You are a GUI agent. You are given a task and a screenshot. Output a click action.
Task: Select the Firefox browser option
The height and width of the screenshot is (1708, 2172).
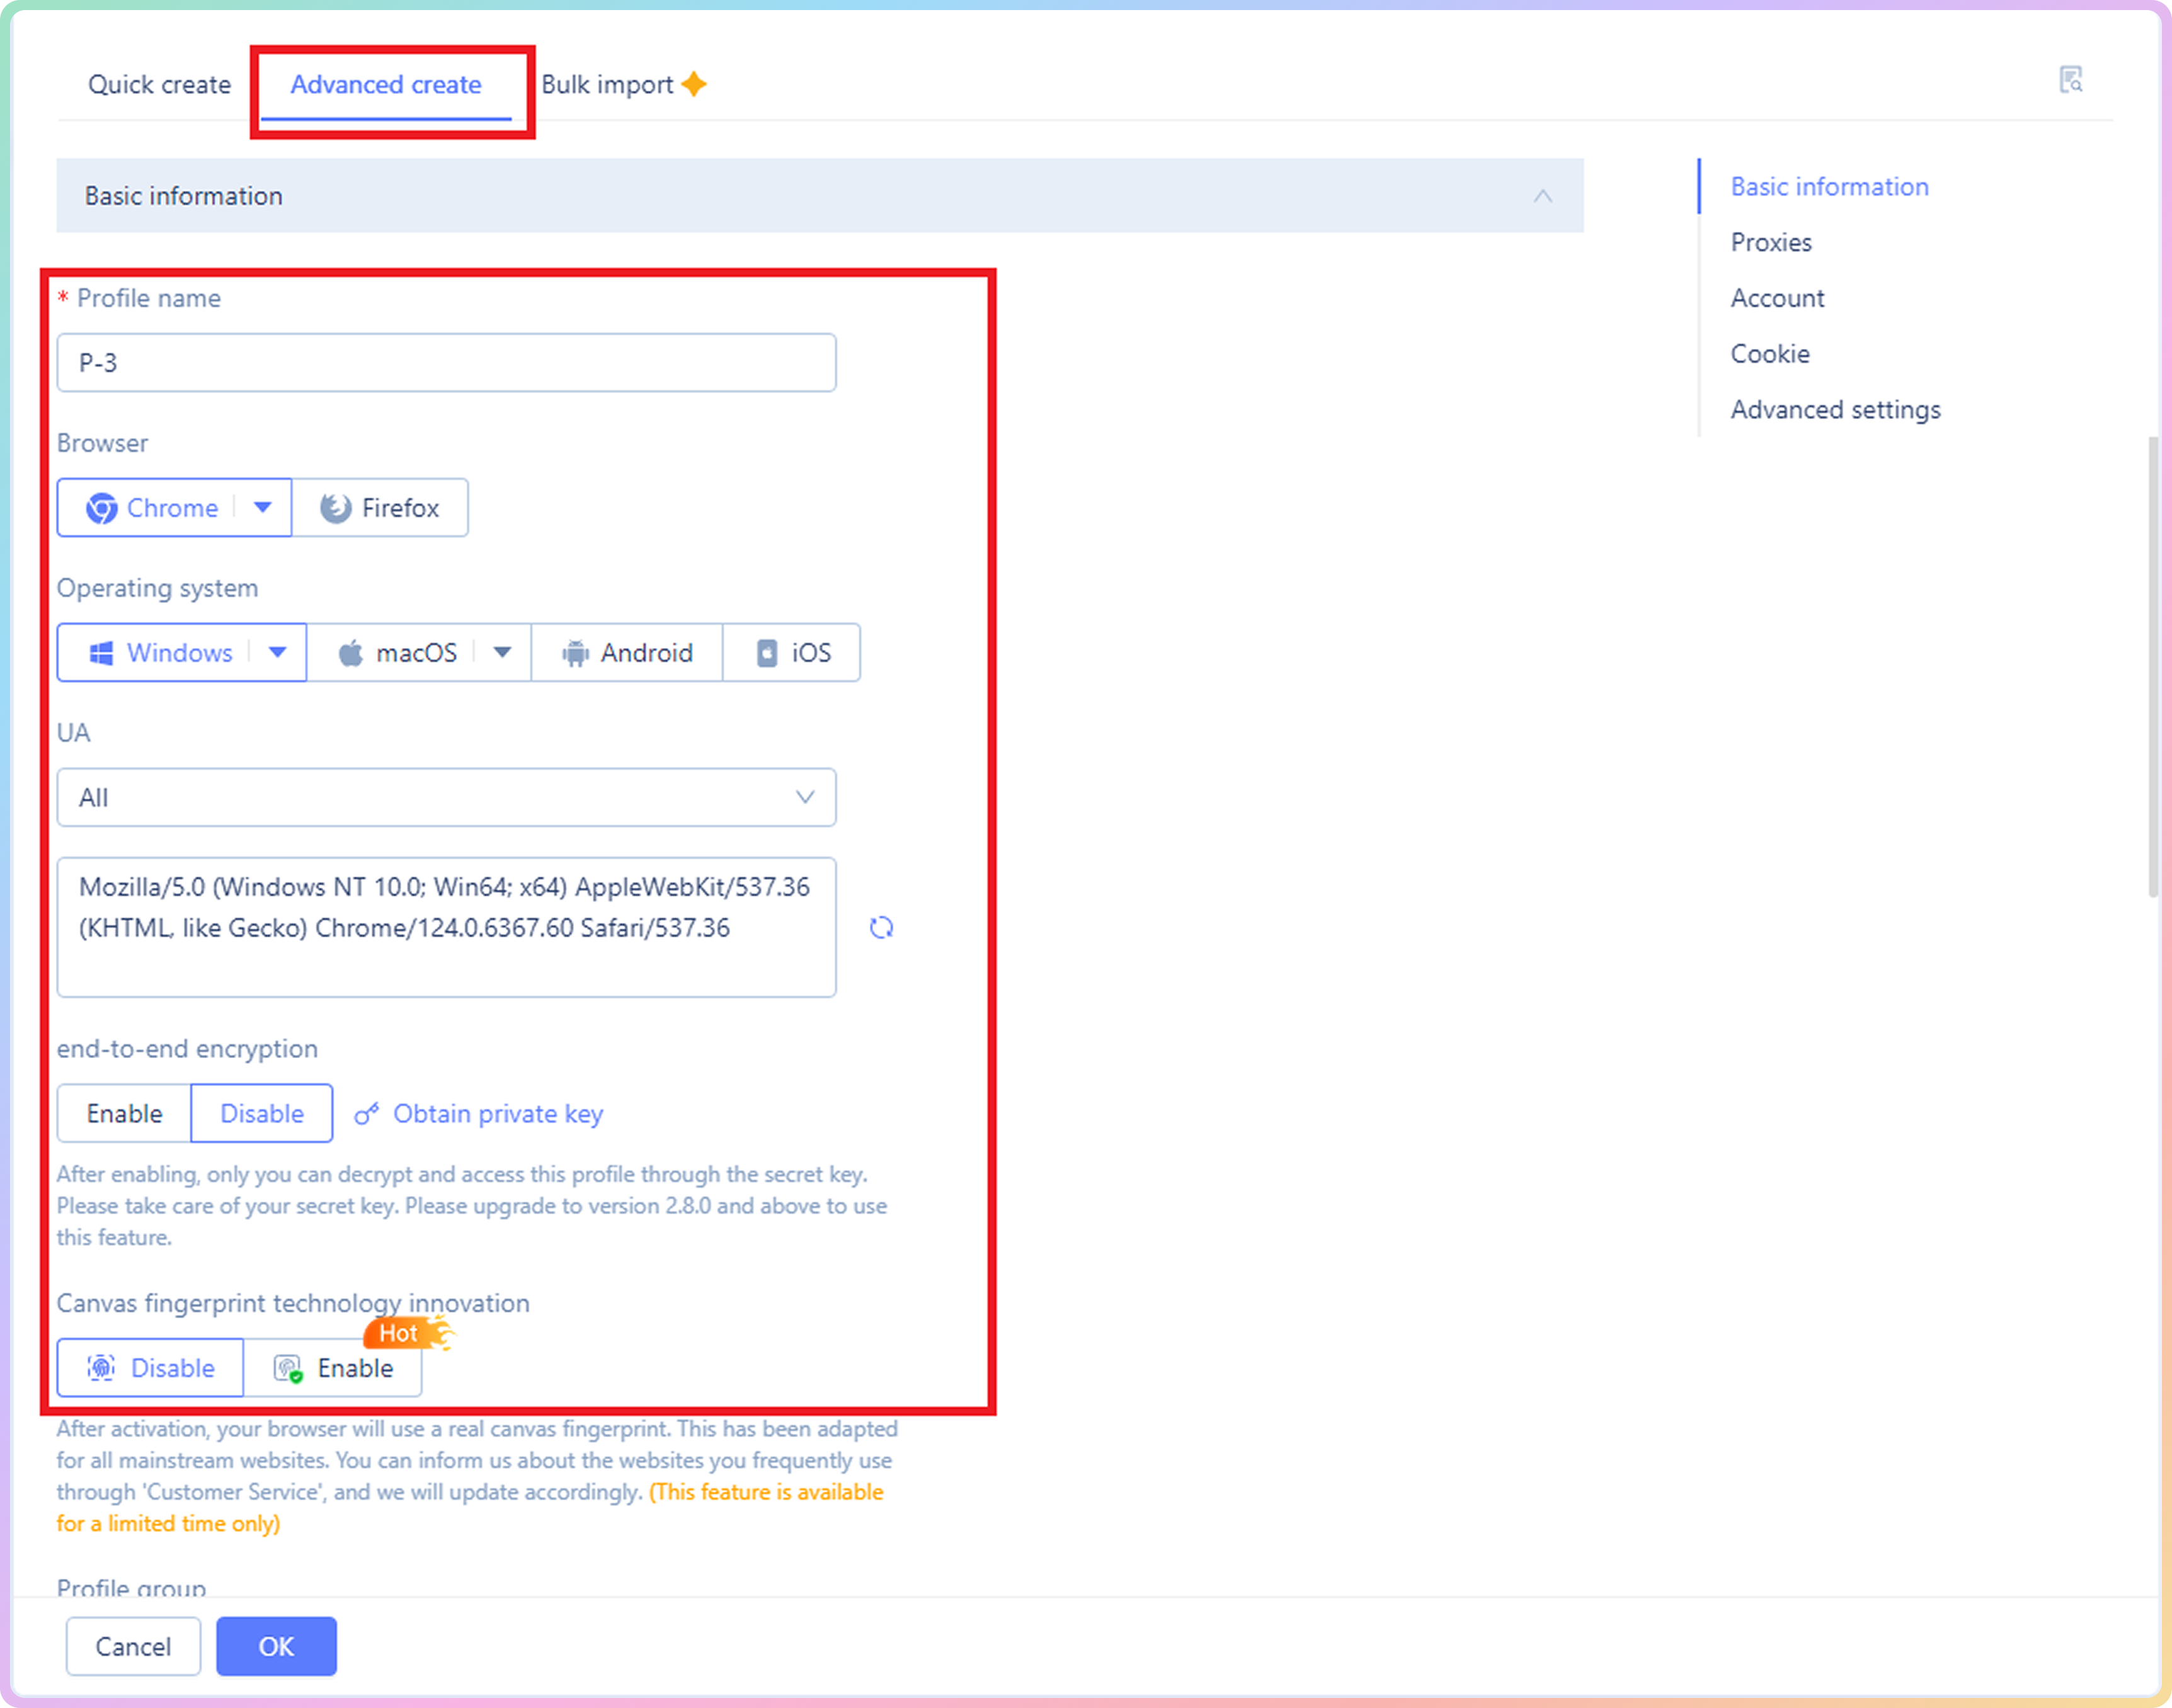[380, 508]
